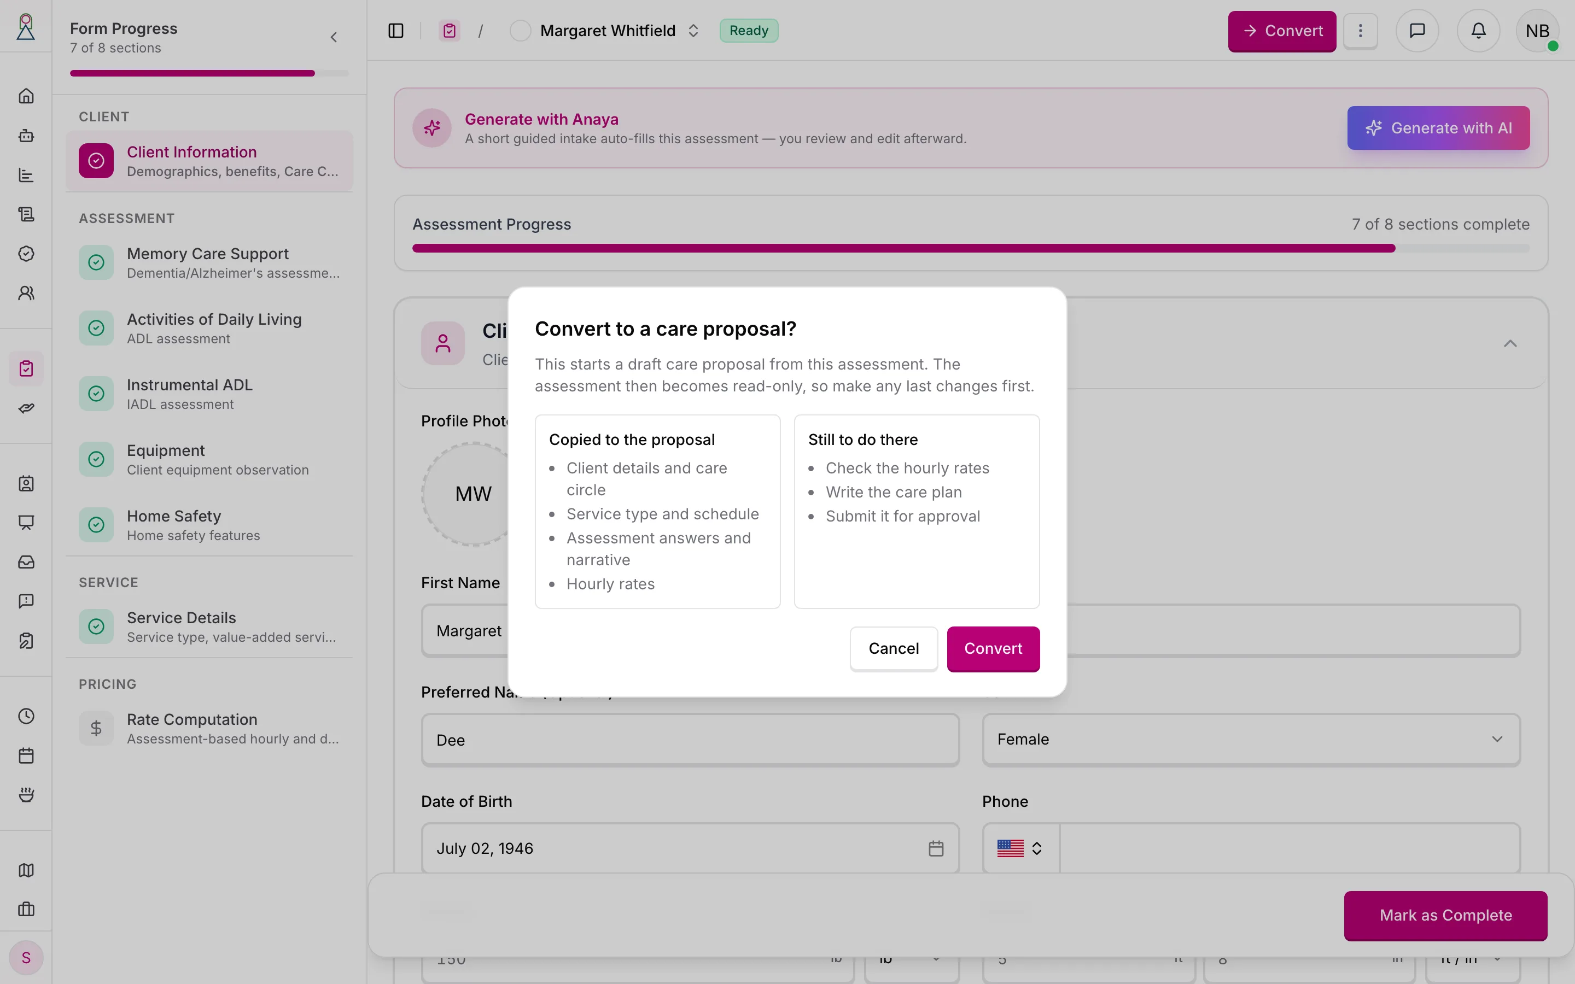Click the Preferred Name field containing Dee
This screenshot has height=984, width=1575.
tap(690, 740)
